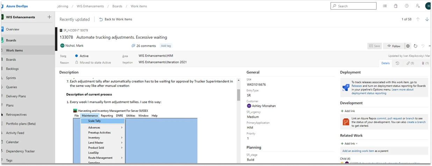Click the work item list icon in header
Screen dimensions: 432x166
pyautogui.click(x=385, y=6)
